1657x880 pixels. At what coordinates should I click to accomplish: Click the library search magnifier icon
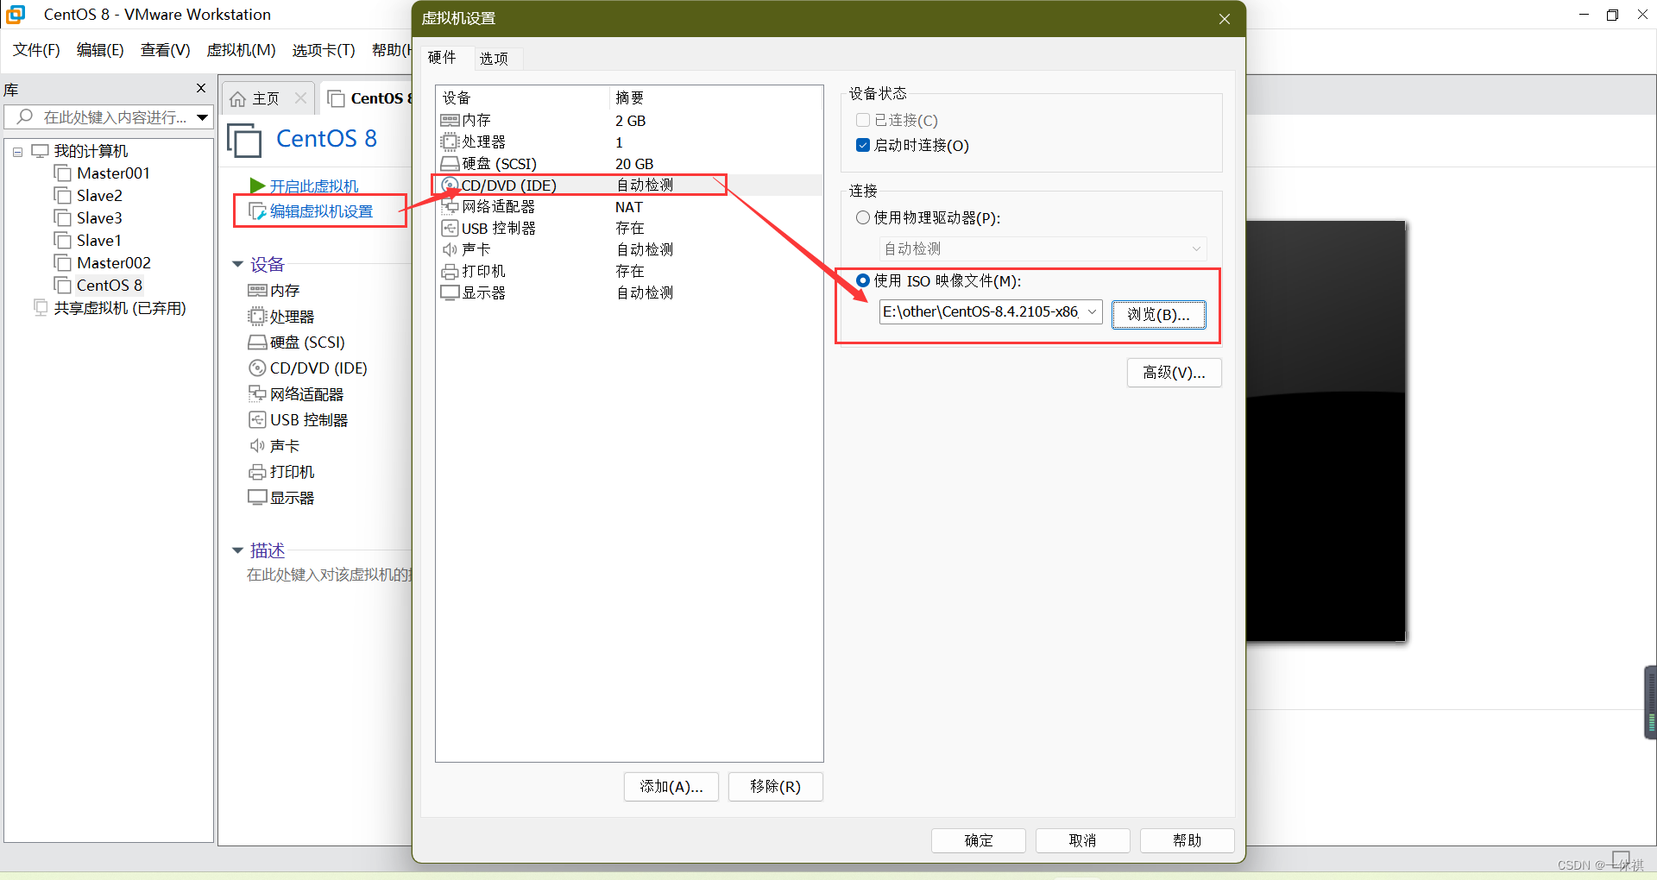(x=25, y=116)
